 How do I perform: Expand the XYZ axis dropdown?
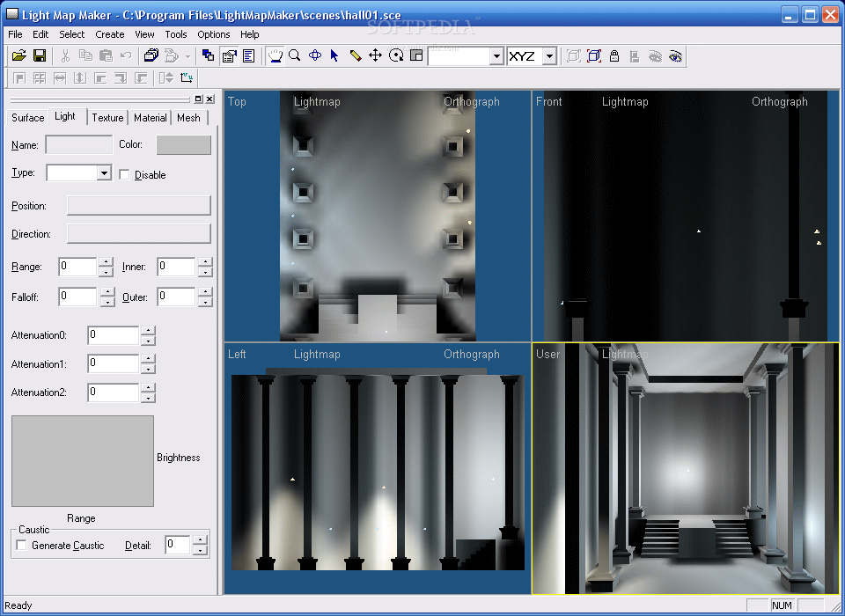(549, 56)
